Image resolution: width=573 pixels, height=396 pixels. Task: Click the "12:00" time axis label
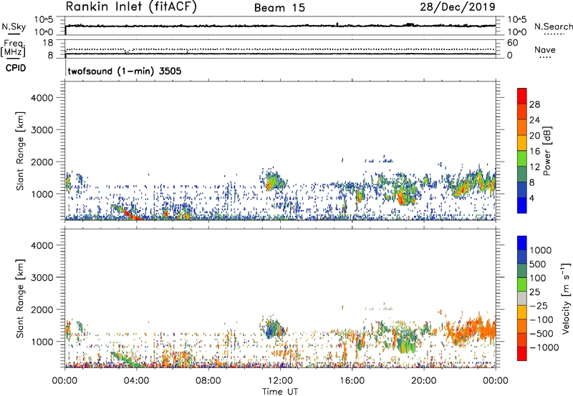(x=280, y=381)
